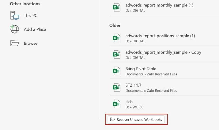Click Excel icon for adwords_report_monthly_sample (1)
This screenshot has height=130, width=219.
(117, 7)
